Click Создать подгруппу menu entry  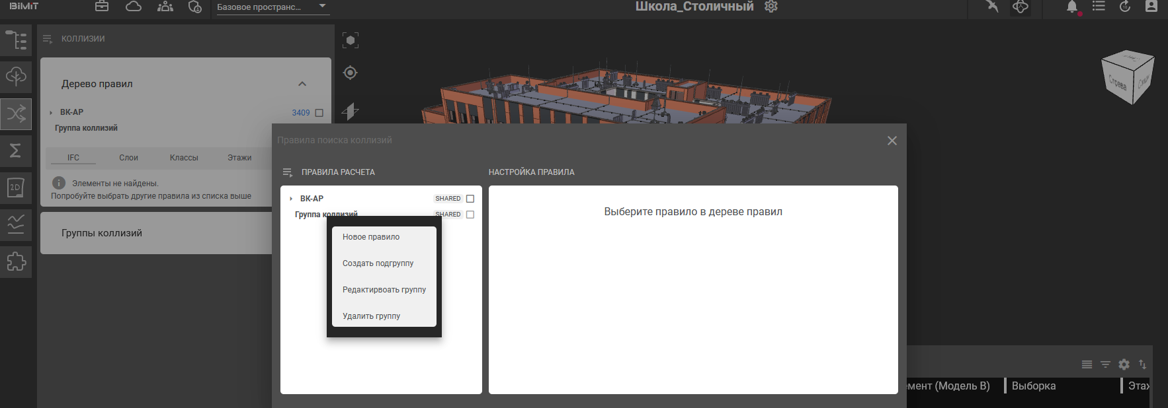tap(378, 263)
